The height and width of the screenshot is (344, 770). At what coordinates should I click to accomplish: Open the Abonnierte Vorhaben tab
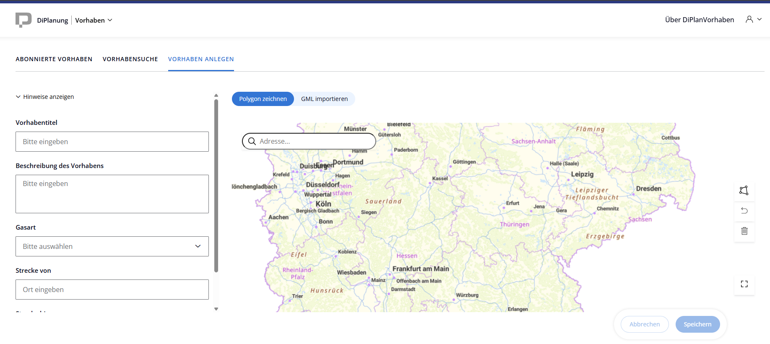point(54,59)
